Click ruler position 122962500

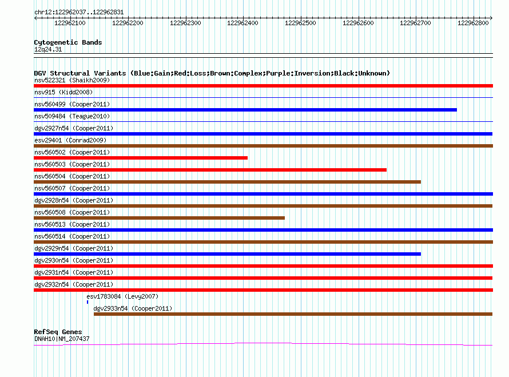tap(300, 23)
